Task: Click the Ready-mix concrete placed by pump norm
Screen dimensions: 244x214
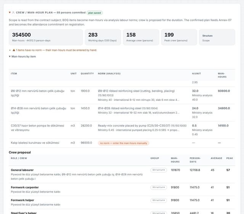Action: [x=142, y=126]
